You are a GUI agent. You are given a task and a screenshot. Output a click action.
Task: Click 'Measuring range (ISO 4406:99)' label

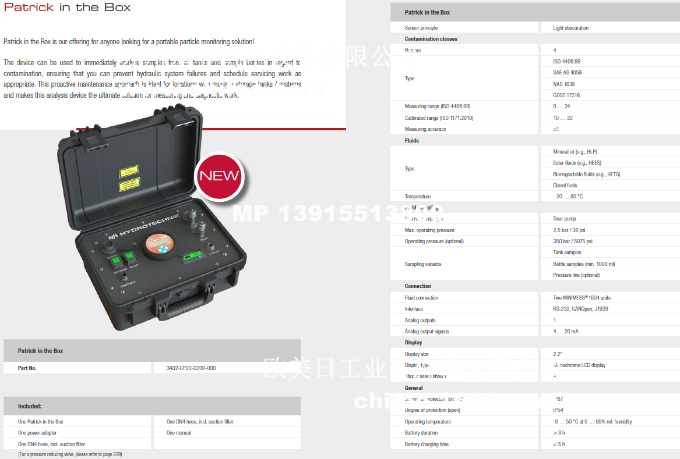[x=438, y=106]
